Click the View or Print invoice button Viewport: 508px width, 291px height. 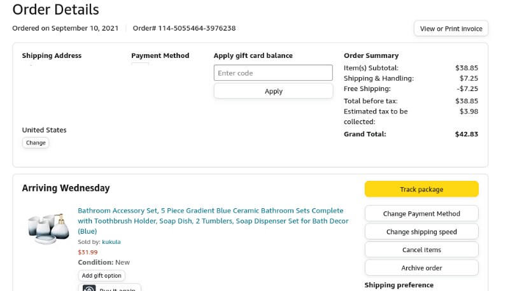coord(451,29)
